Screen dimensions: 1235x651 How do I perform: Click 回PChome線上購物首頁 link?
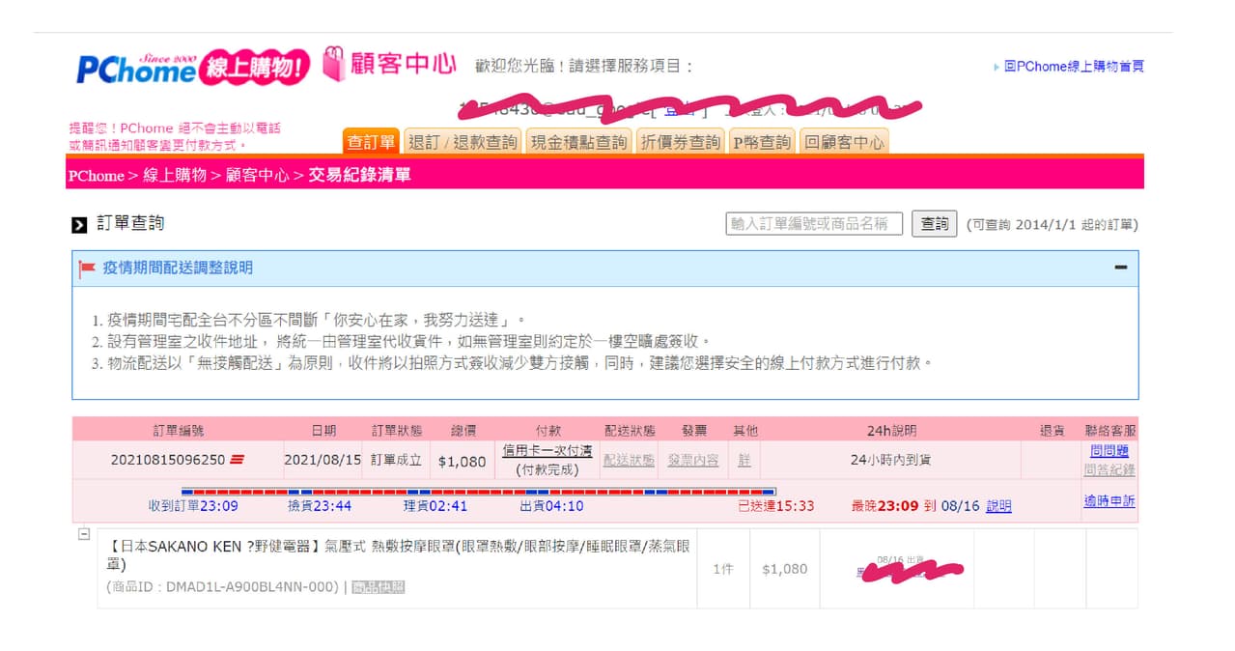tap(1074, 67)
